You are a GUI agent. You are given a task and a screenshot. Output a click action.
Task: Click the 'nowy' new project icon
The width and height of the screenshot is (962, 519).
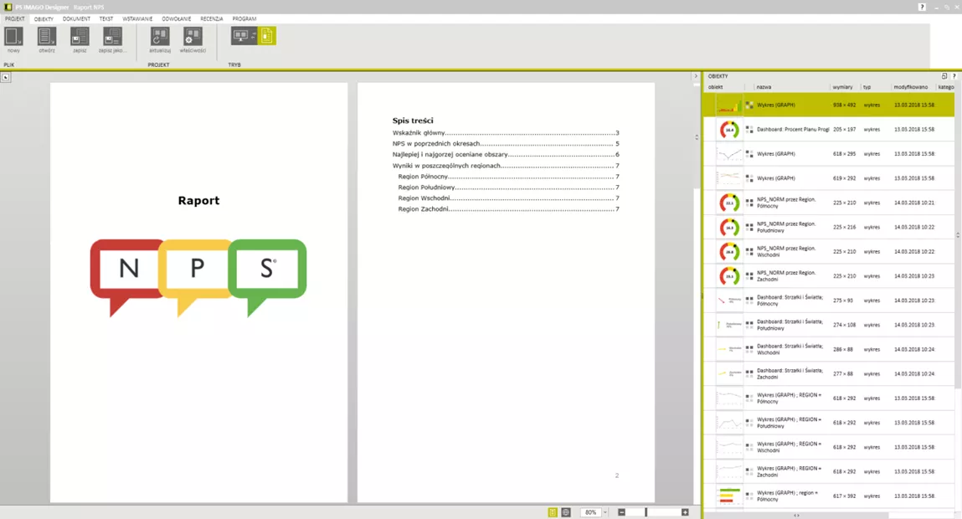(x=13, y=37)
